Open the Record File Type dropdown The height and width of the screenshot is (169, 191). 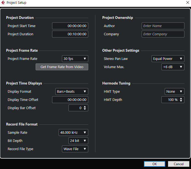75,149
